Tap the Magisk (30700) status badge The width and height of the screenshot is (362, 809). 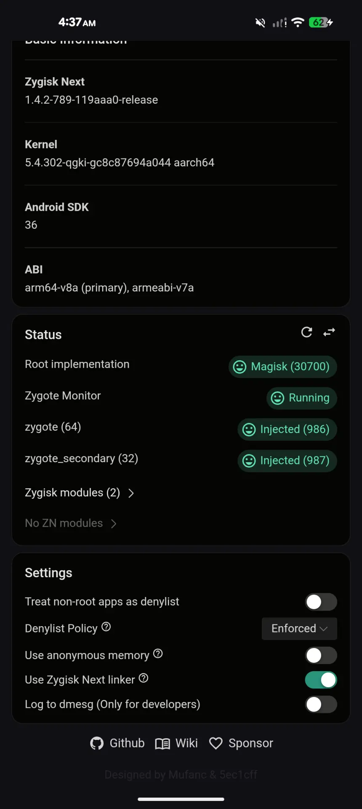coord(283,367)
